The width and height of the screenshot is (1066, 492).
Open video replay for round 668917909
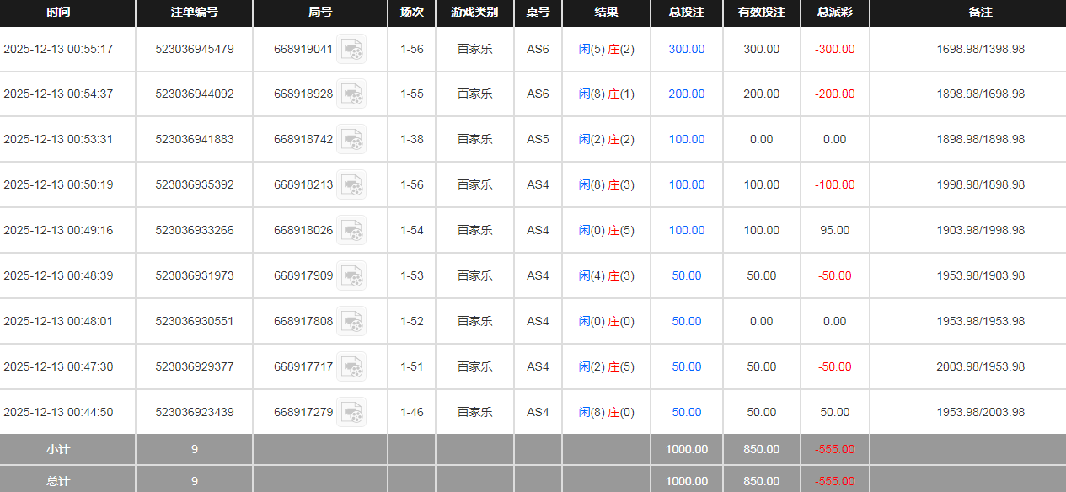pyautogui.click(x=351, y=276)
